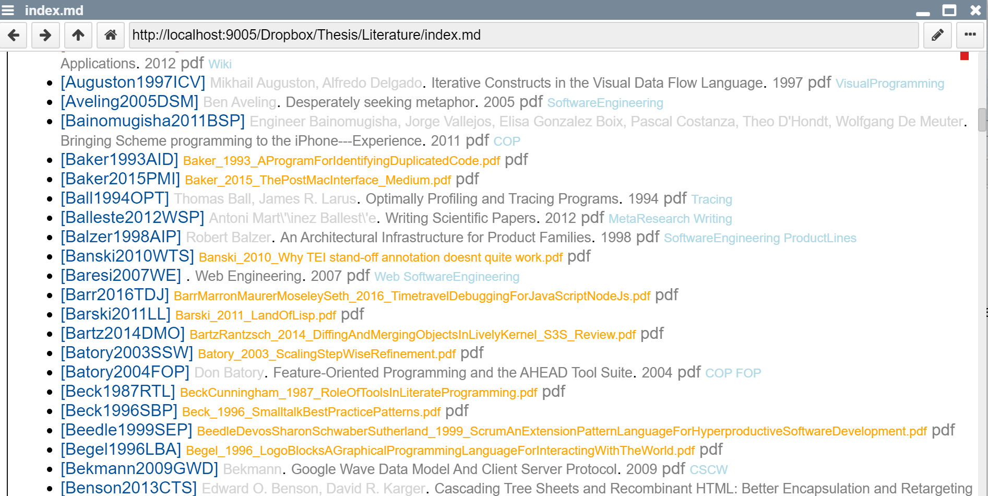Open the hamburger menu icon
988x496 pixels.
[8, 10]
